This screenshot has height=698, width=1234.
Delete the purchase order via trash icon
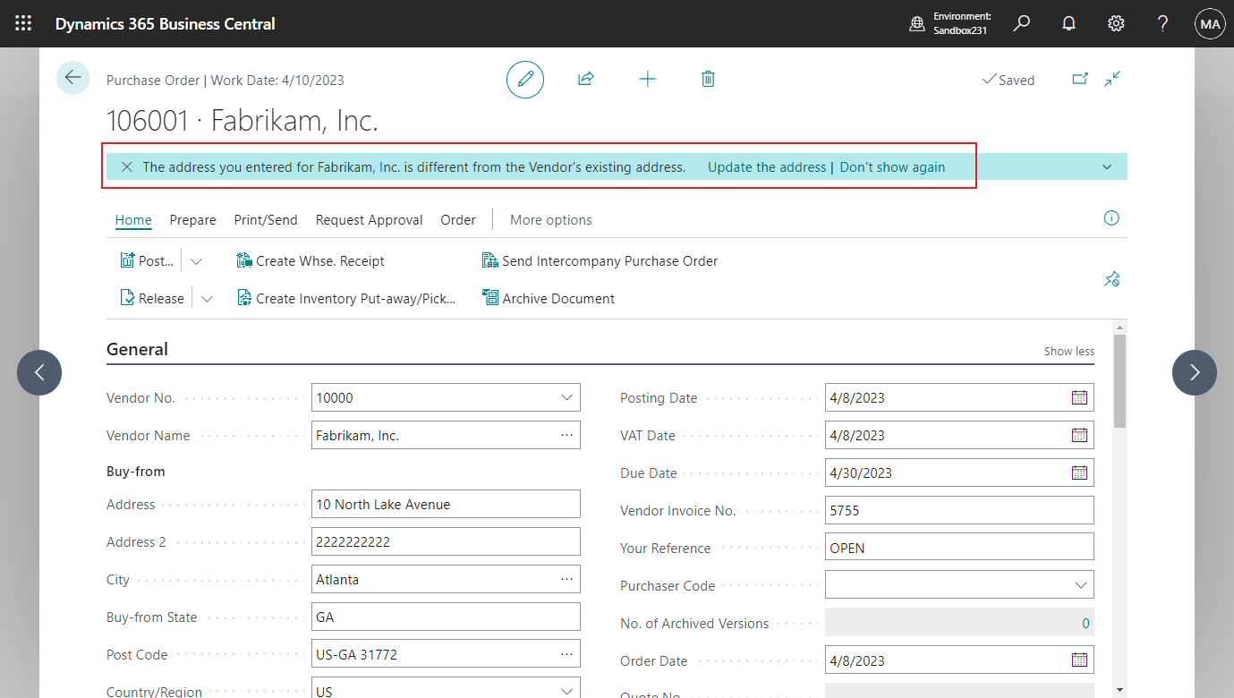[x=708, y=79]
